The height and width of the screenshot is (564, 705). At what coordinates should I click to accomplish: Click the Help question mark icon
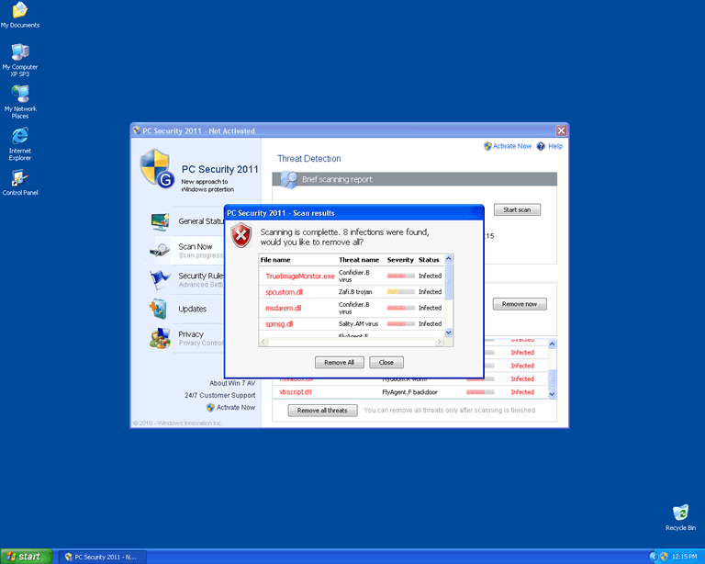pos(542,146)
